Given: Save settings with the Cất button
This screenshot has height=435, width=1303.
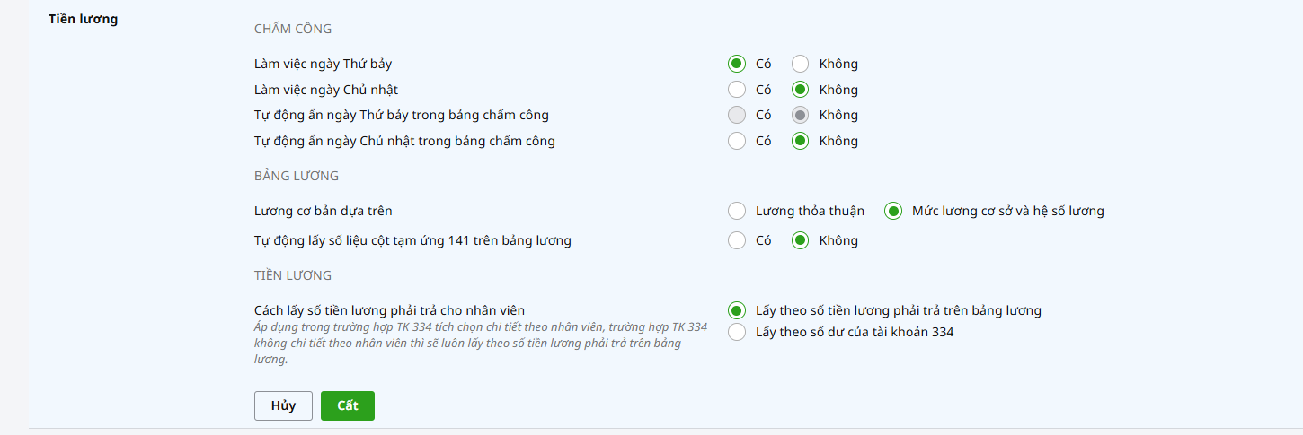Looking at the screenshot, I should [x=348, y=405].
